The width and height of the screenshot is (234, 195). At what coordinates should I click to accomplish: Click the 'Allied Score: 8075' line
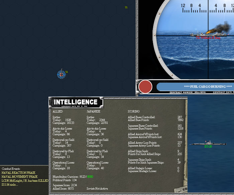tap(63, 189)
